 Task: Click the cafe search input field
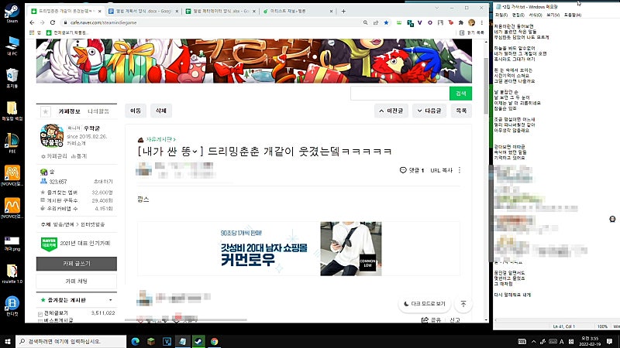pos(400,94)
